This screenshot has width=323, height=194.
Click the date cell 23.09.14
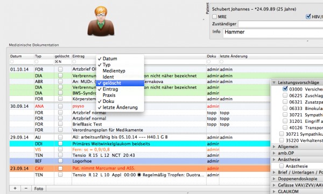pyautogui.click(x=19, y=169)
